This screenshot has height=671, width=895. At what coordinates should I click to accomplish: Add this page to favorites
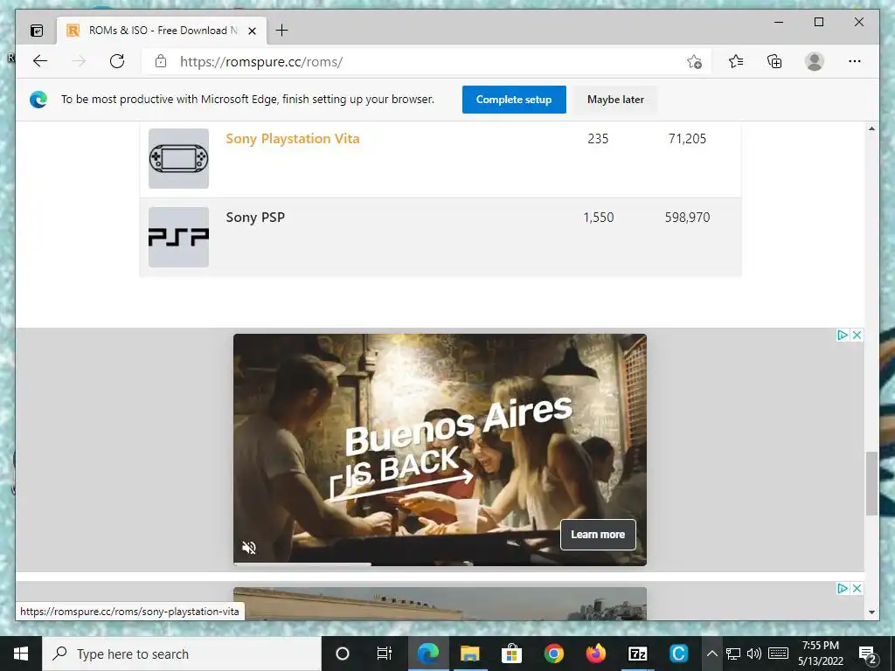click(x=694, y=62)
